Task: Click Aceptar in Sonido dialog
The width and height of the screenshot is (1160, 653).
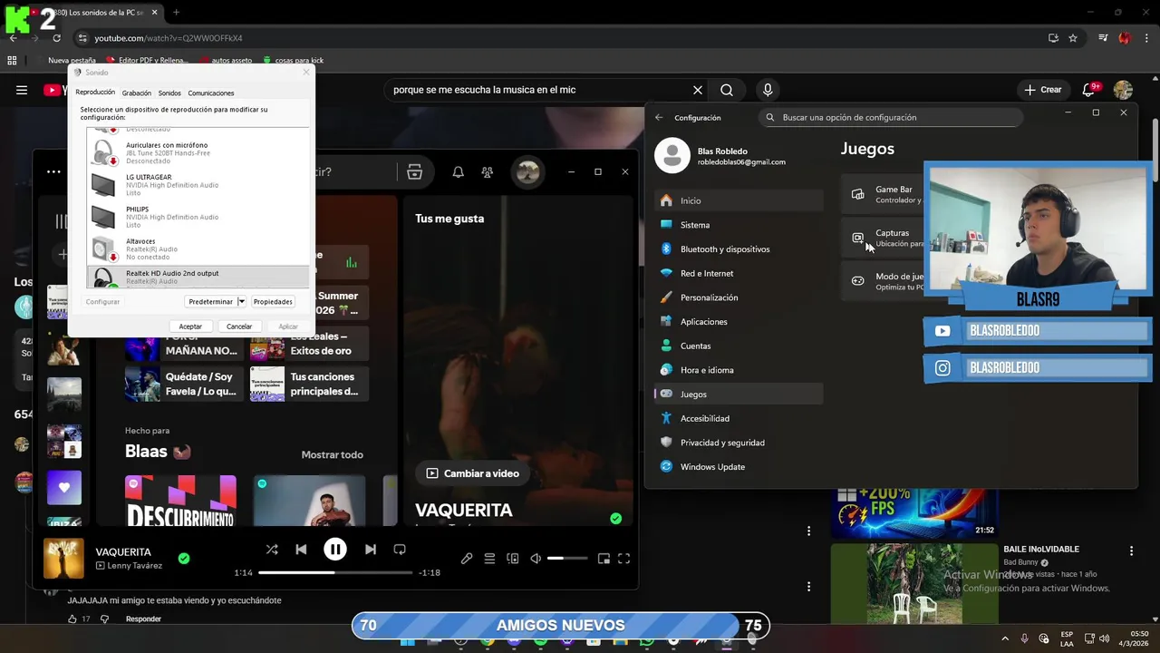Action: pyautogui.click(x=190, y=326)
